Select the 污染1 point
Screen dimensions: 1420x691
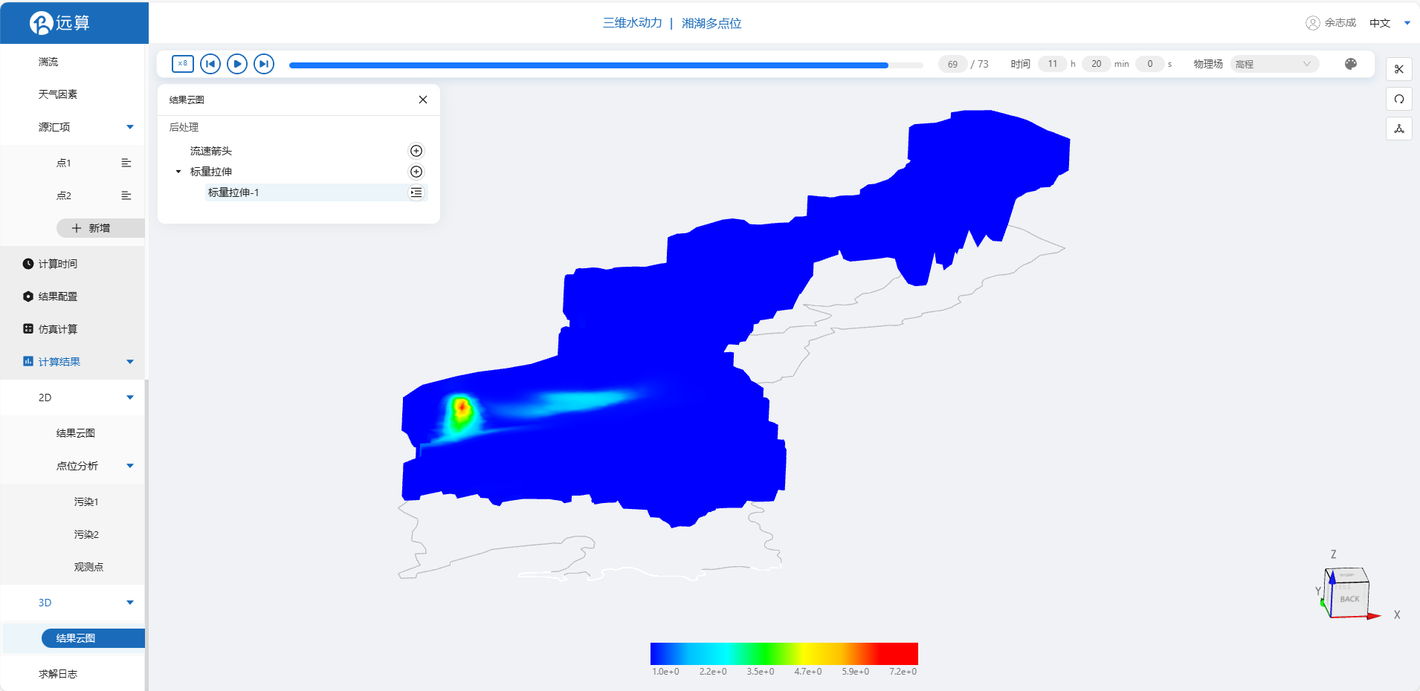pos(86,502)
